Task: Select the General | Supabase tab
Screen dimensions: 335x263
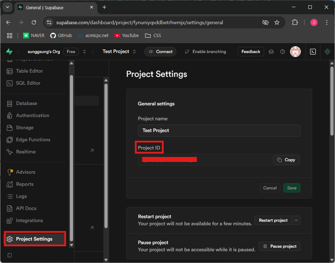Action: tap(56, 8)
